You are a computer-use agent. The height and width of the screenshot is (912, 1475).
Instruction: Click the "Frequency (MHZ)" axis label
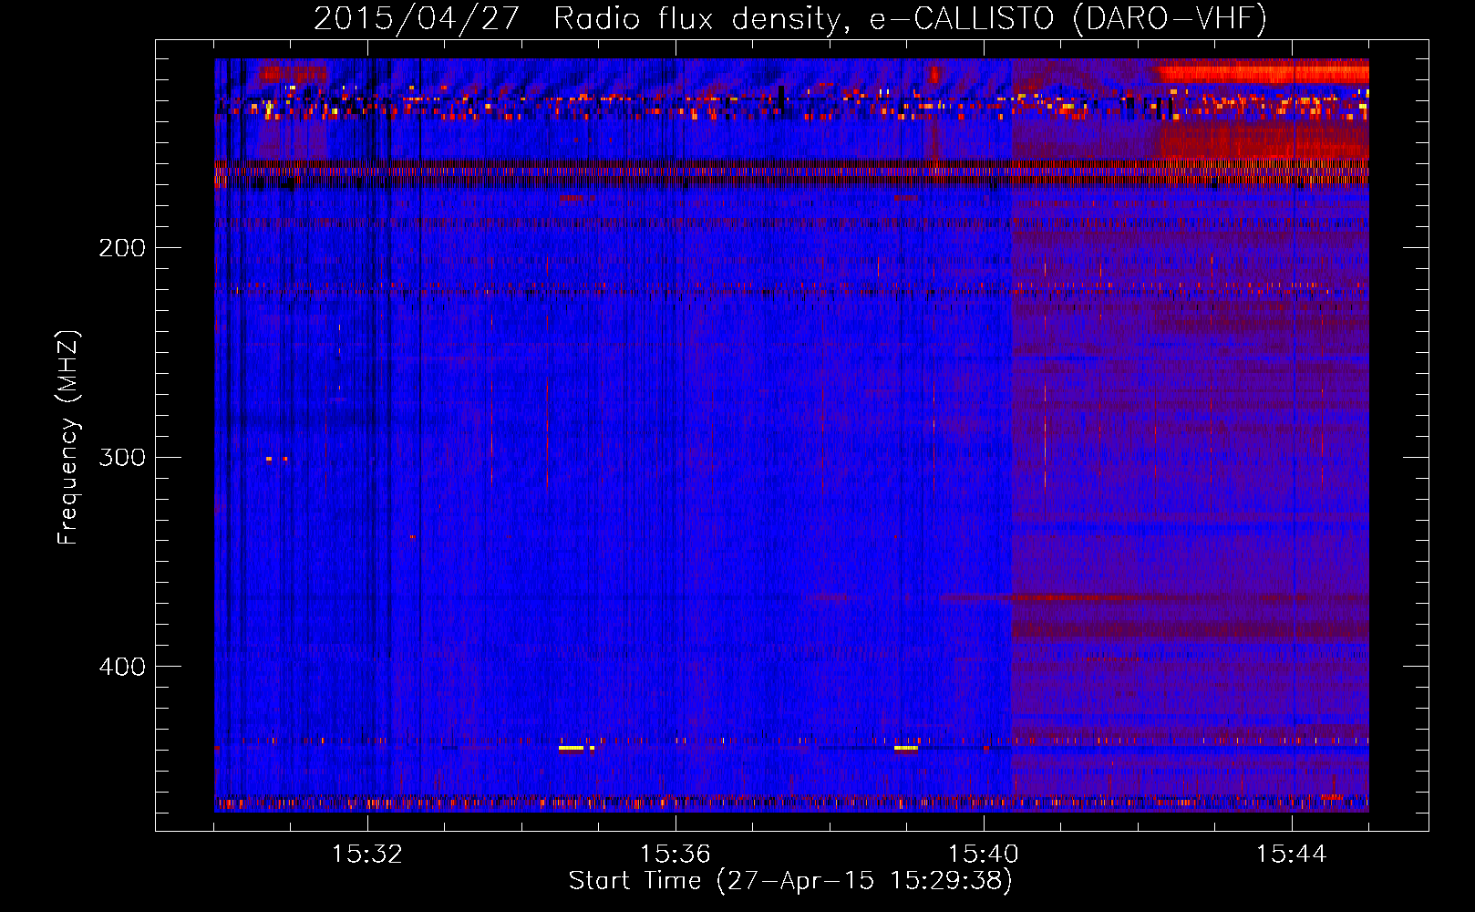[x=68, y=437]
